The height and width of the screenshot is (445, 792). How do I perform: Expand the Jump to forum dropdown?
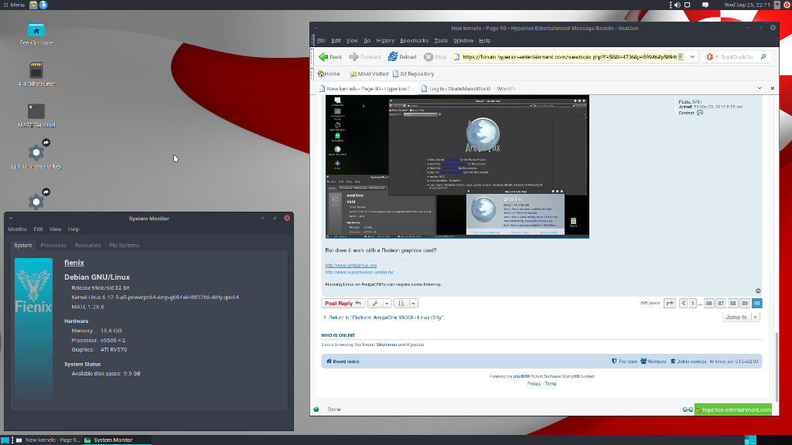pyautogui.click(x=741, y=318)
